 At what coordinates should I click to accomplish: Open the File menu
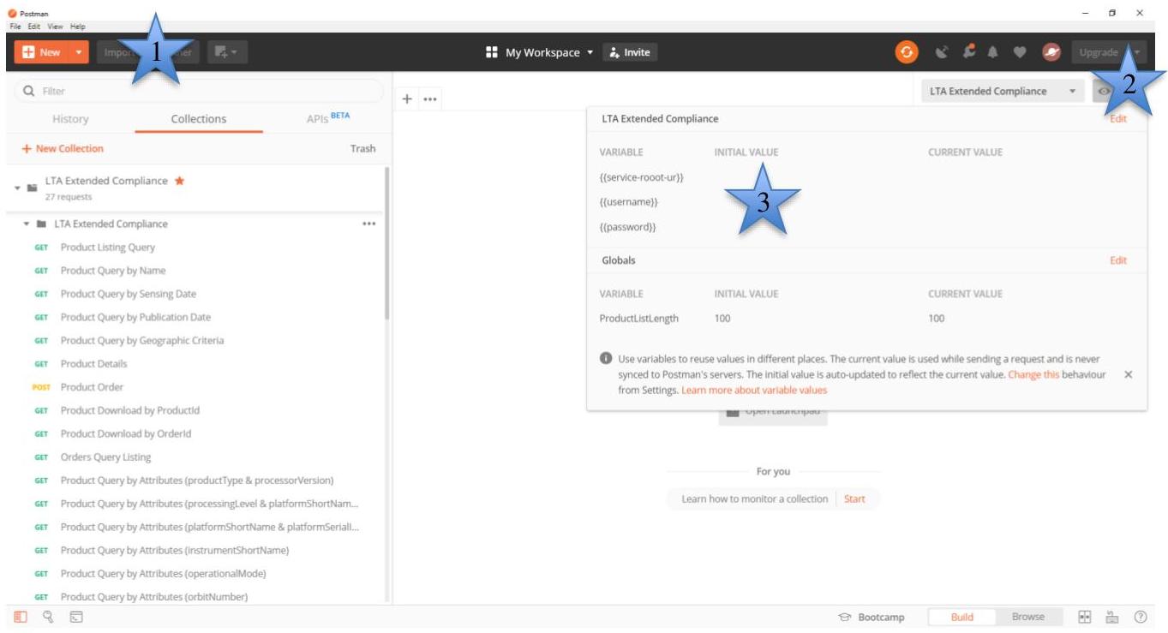coord(15,27)
